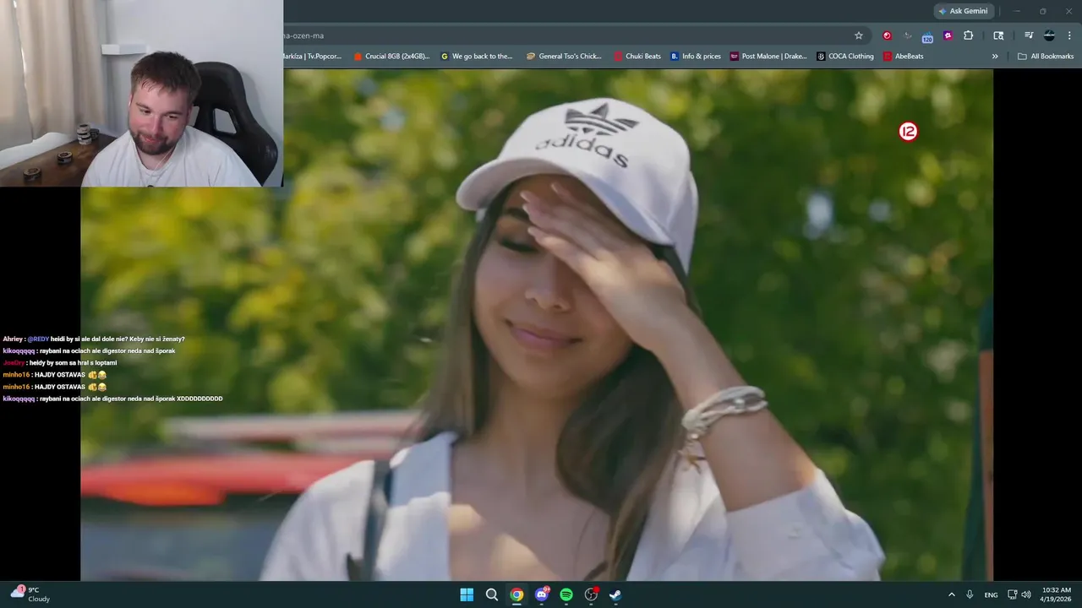Open the network status tray icon
1082x608 pixels.
click(x=1013, y=594)
